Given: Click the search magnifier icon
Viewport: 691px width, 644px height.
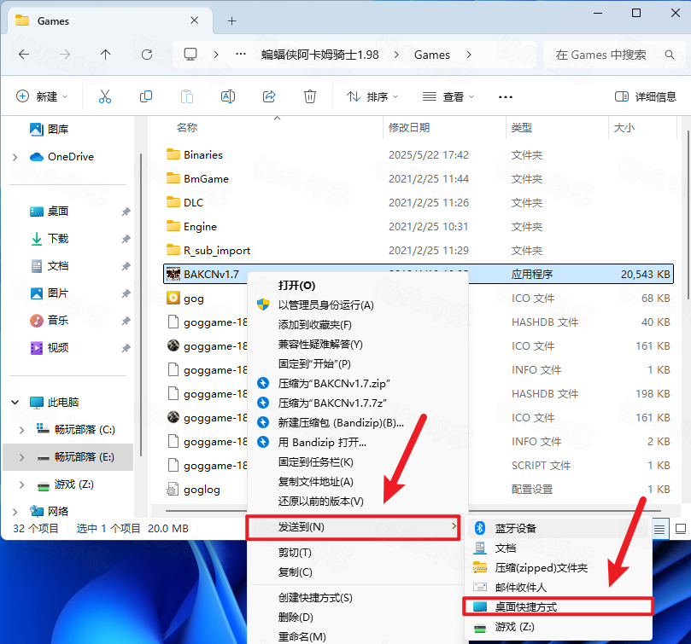Looking at the screenshot, I should pos(670,55).
